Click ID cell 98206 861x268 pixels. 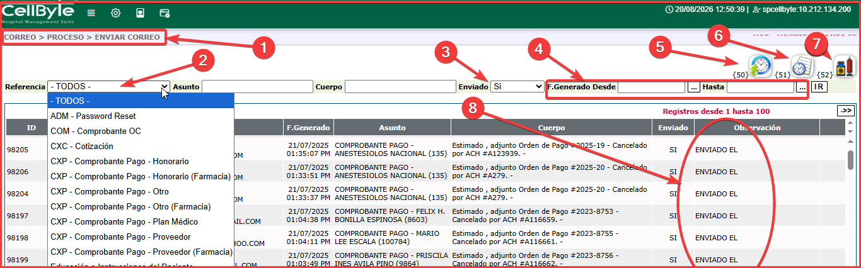18,172
